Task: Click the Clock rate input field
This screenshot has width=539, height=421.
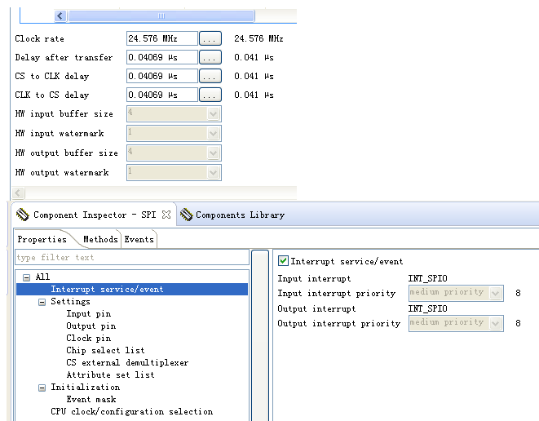Action: point(162,38)
